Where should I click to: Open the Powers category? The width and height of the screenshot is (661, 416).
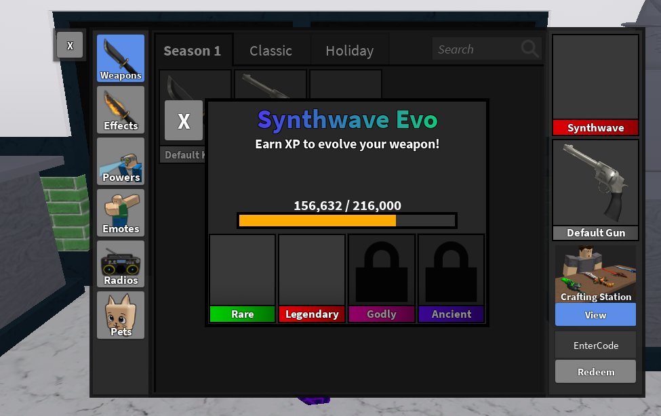click(x=121, y=161)
